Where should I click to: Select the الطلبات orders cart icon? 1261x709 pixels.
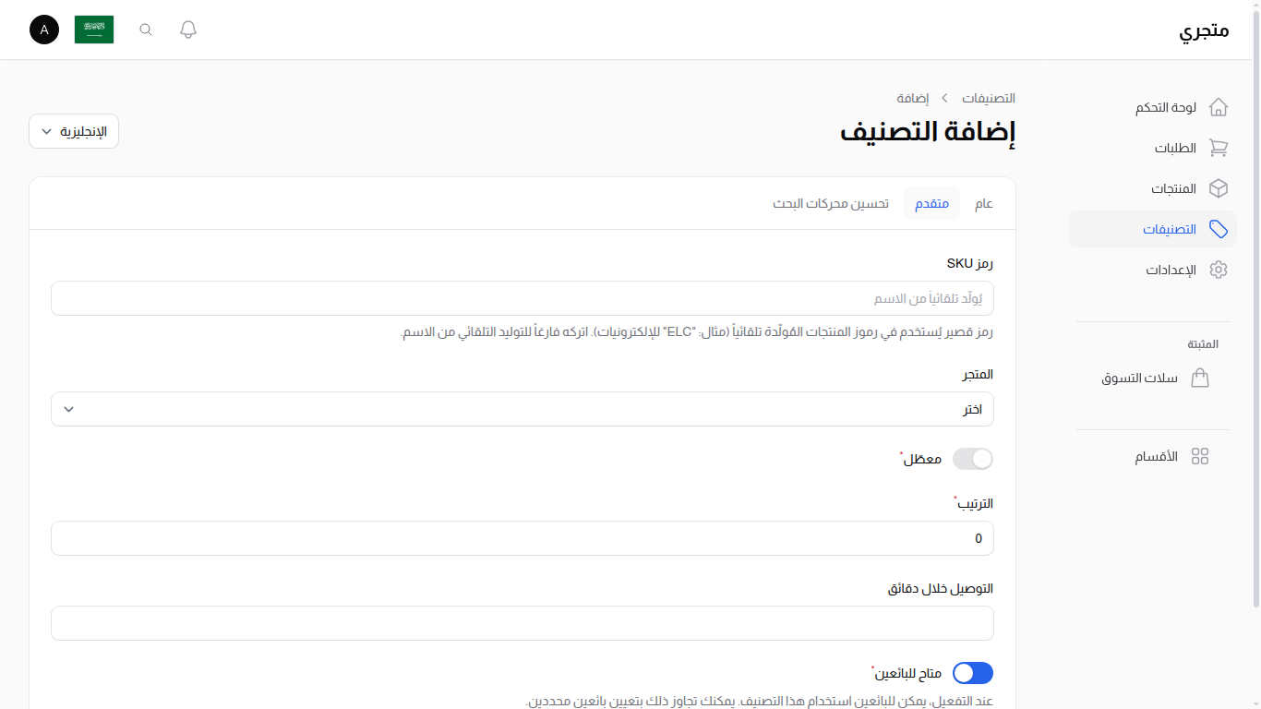pos(1219,148)
